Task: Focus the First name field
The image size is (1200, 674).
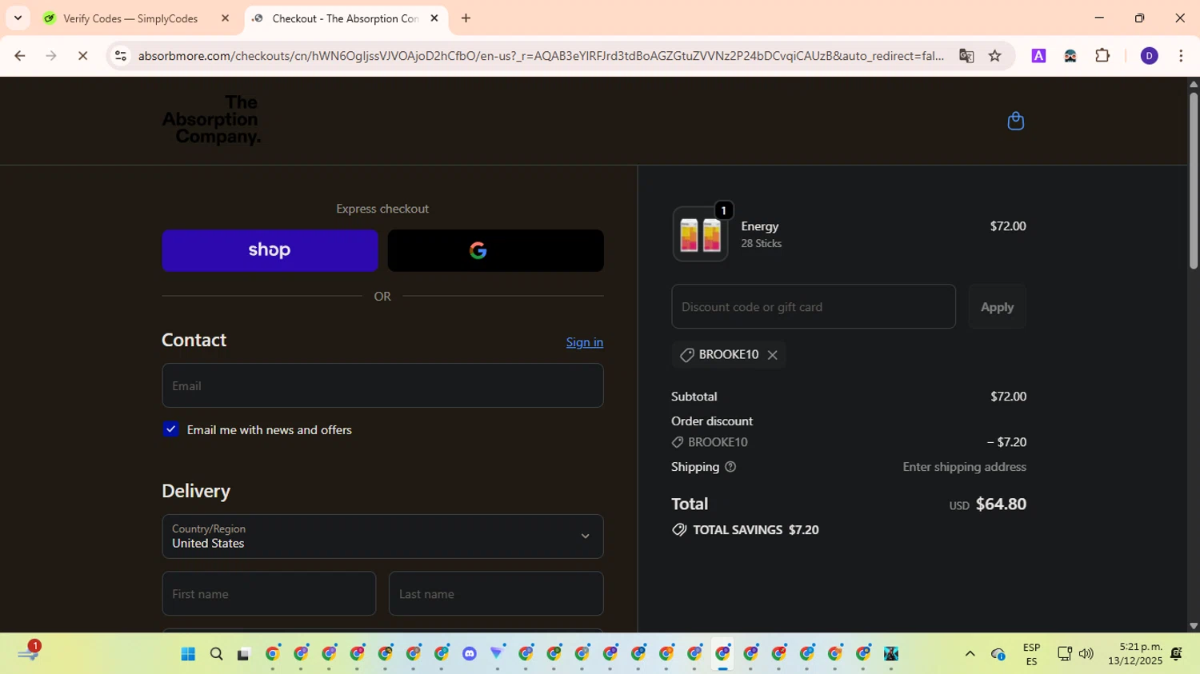Action: coord(269,594)
